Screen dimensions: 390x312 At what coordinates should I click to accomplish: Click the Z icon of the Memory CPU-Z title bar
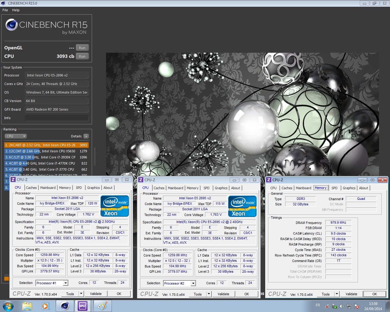pos(269,180)
